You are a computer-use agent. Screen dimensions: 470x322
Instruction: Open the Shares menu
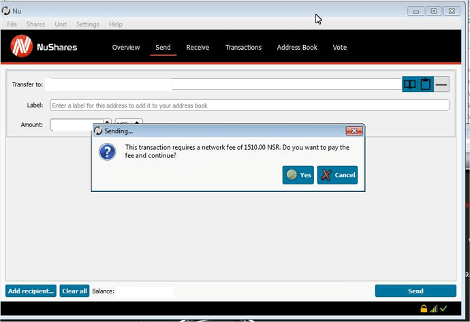[x=35, y=25]
